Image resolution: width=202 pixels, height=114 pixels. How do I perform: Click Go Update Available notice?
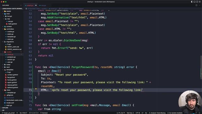pyautogui.click(x=175, y=113)
